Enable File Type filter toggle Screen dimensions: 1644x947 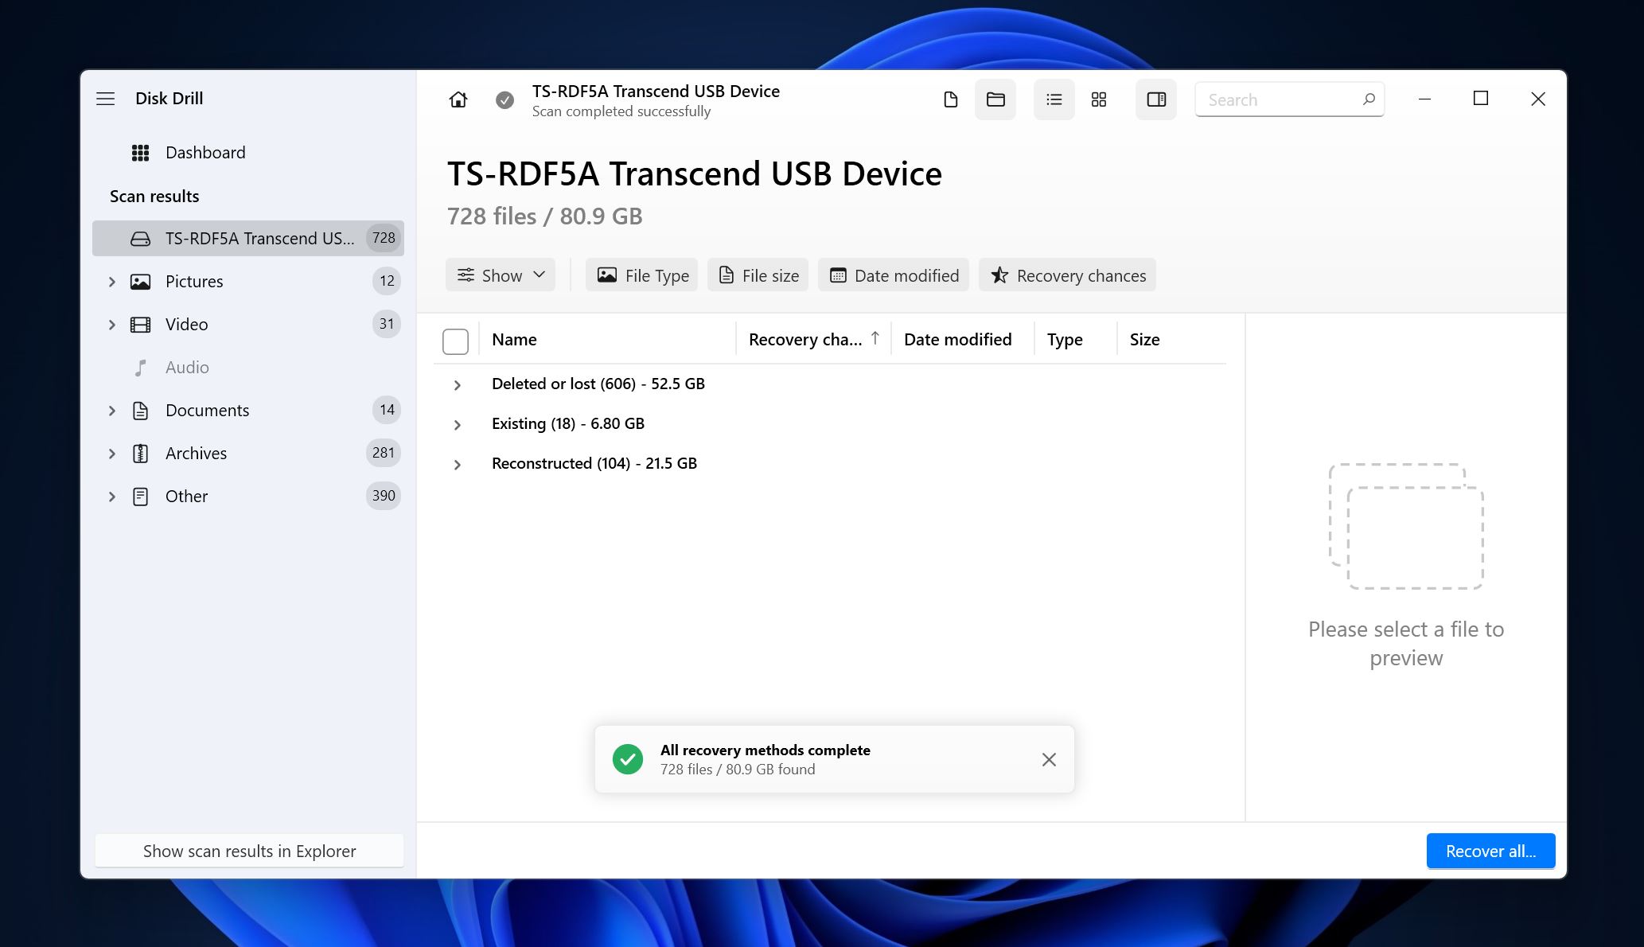(641, 275)
